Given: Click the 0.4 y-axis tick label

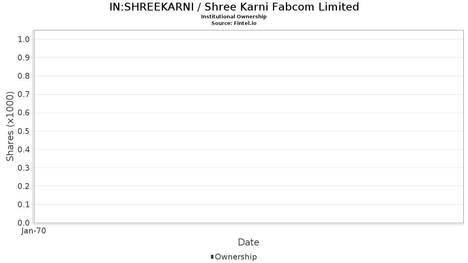Looking at the screenshot, I should (x=24, y=150).
